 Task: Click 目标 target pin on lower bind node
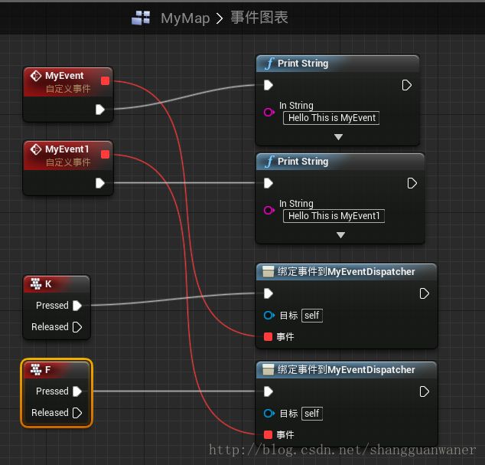[x=269, y=413]
